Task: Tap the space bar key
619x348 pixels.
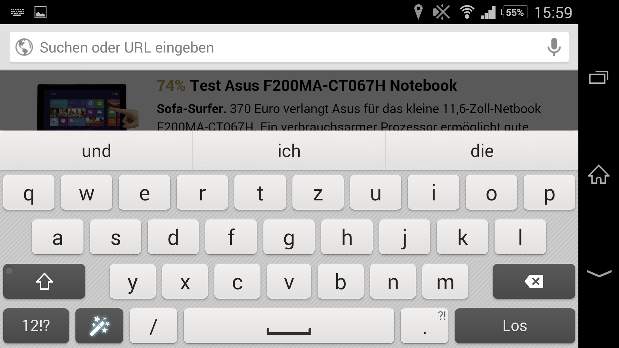Action: [289, 326]
